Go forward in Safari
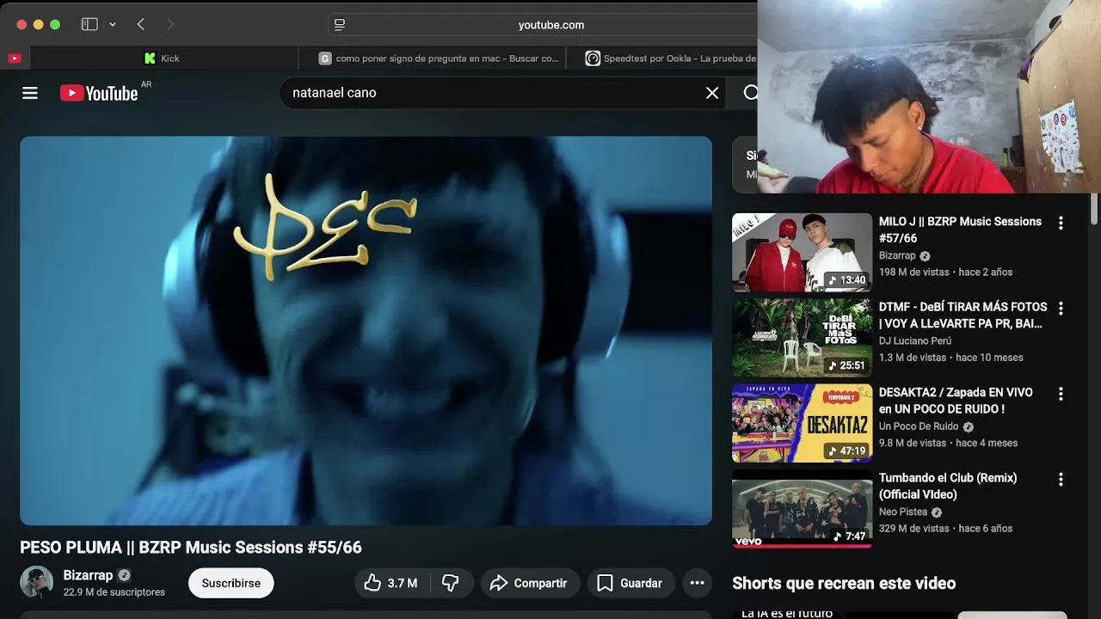 click(x=169, y=24)
